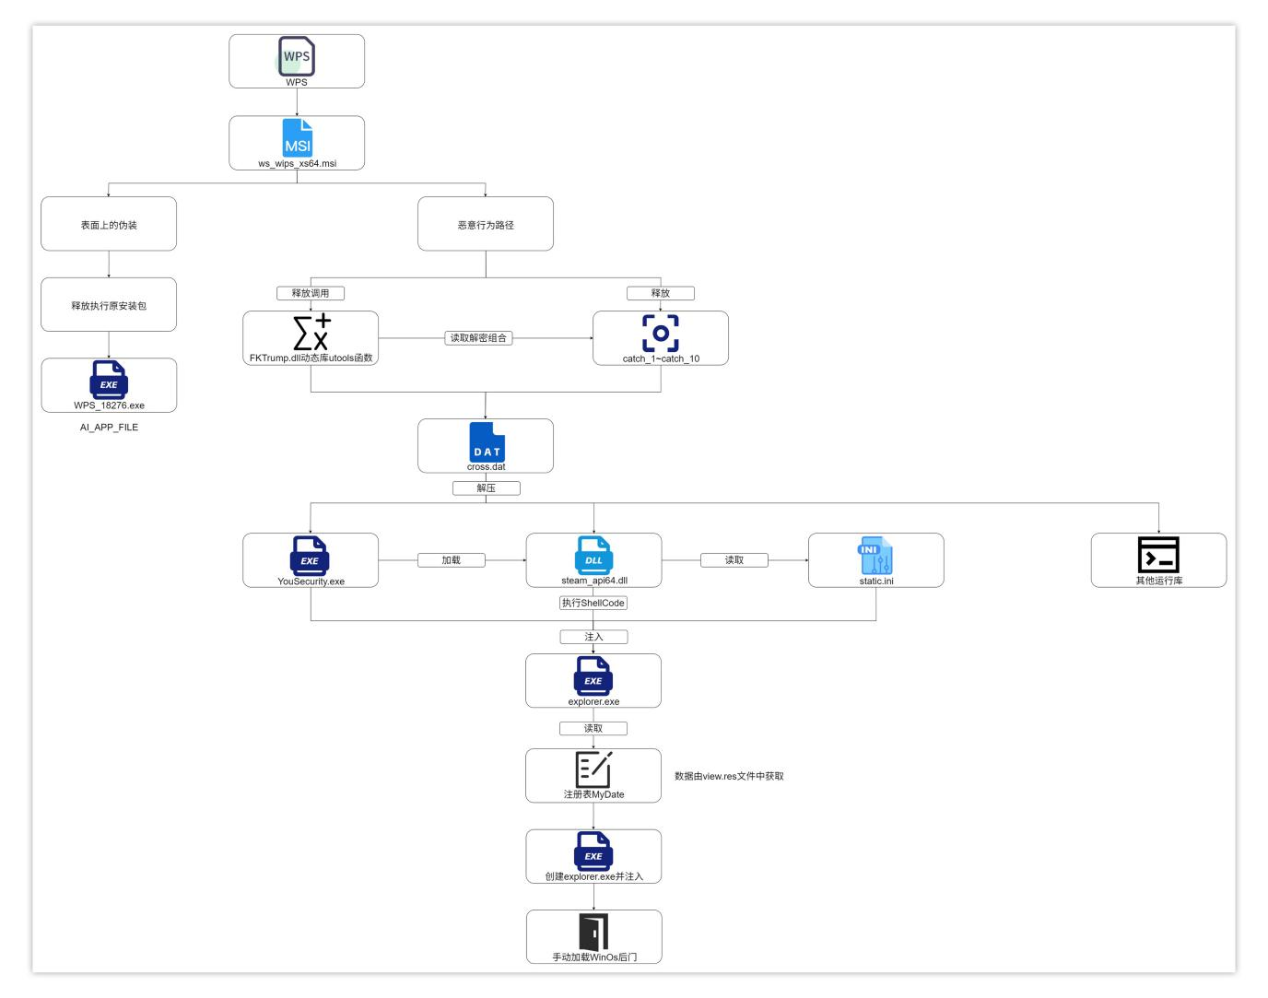Click the catch_1~catch_10 capture icon
This screenshot has width=1268, height=998.
(x=660, y=334)
